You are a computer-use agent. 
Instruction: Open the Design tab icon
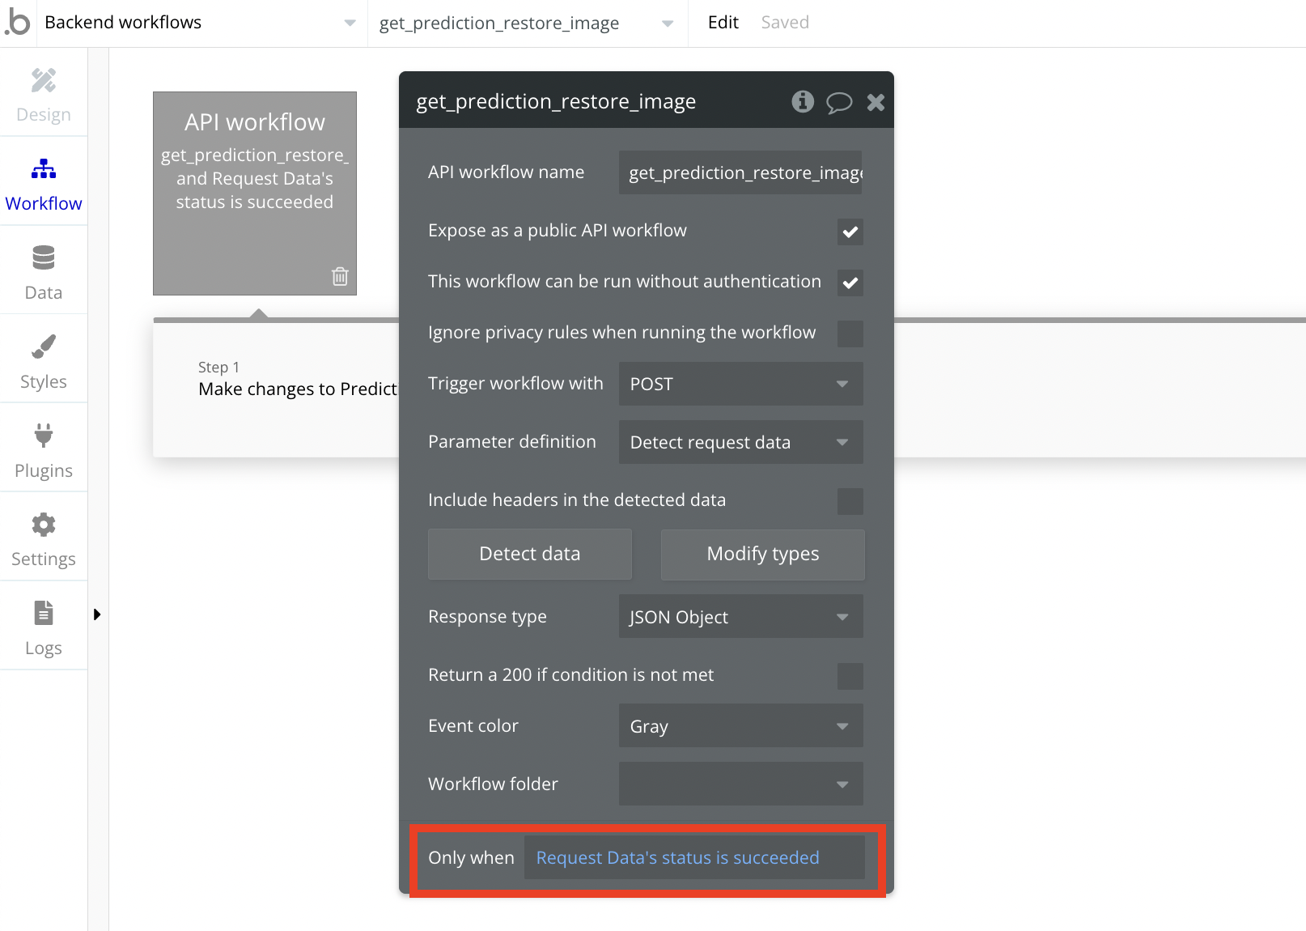coord(44,81)
